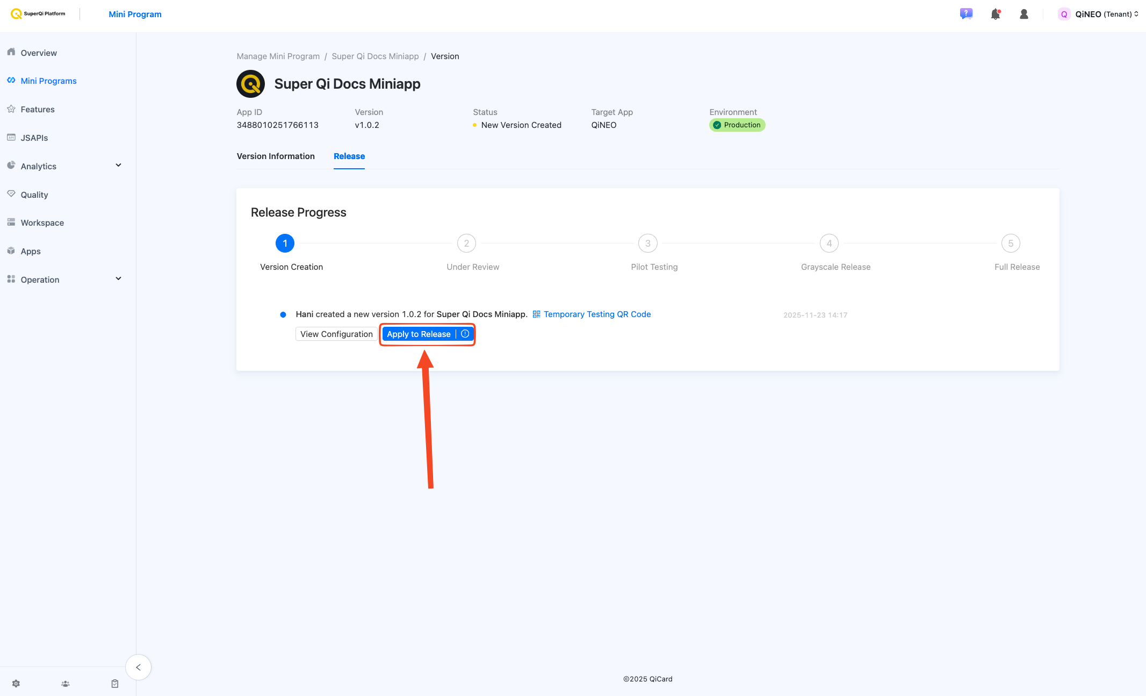Click step 2 Under Review circle

pos(466,243)
